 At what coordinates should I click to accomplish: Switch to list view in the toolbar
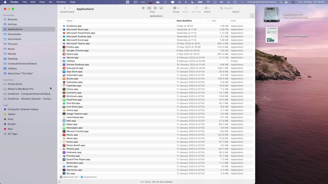(x=149, y=8)
